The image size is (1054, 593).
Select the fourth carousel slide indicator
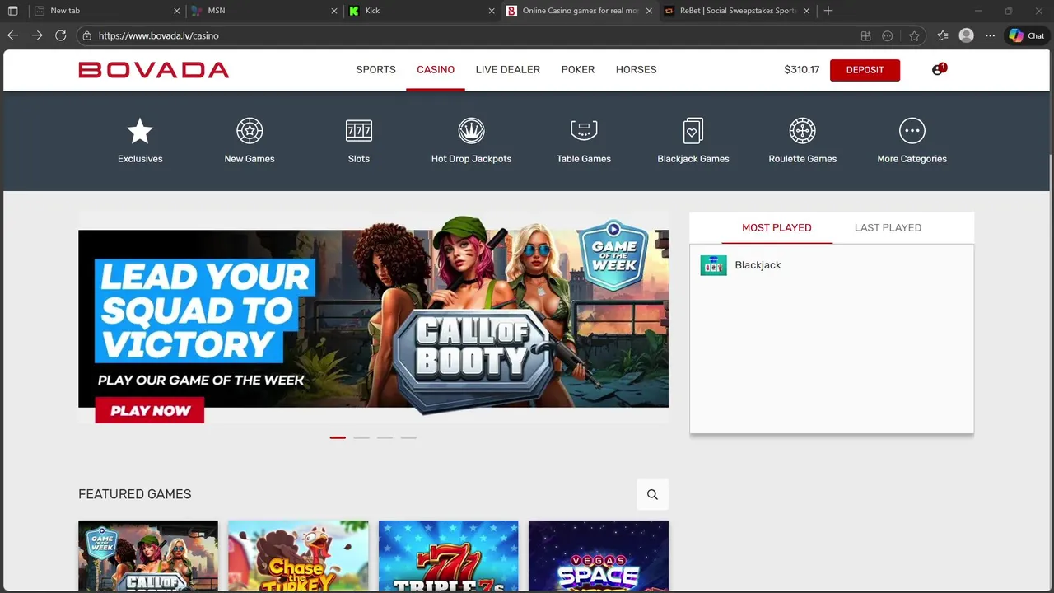[x=408, y=437]
